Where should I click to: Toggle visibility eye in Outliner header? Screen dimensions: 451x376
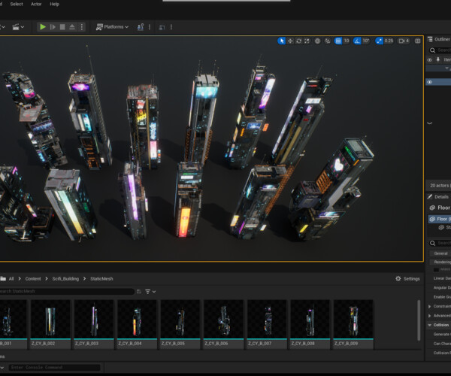click(430, 60)
